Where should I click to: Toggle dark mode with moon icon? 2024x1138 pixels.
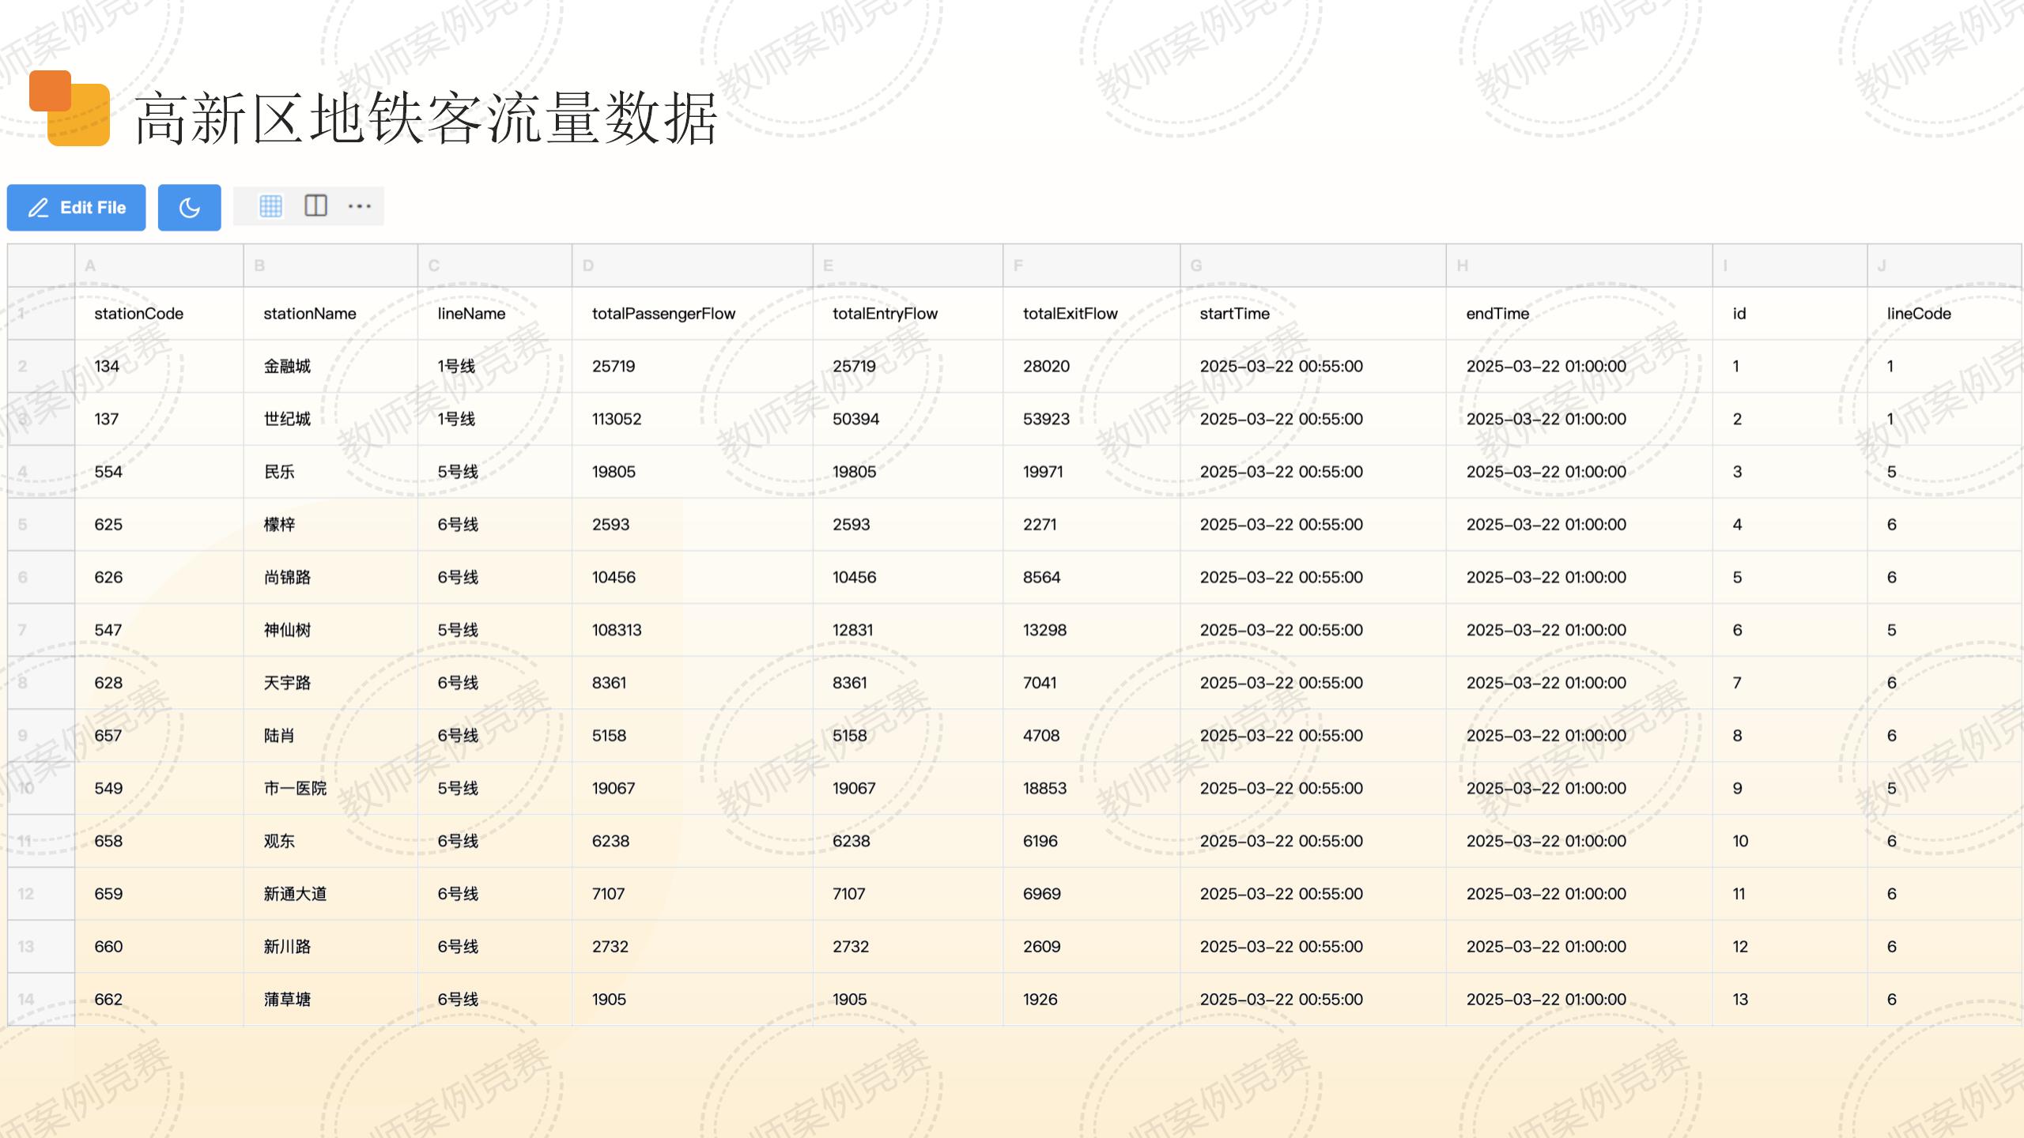pyautogui.click(x=189, y=208)
